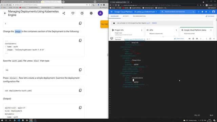Close the Cloud Shell panel
217x122 pixels.
pyautogui.click(x=214, y=39)
